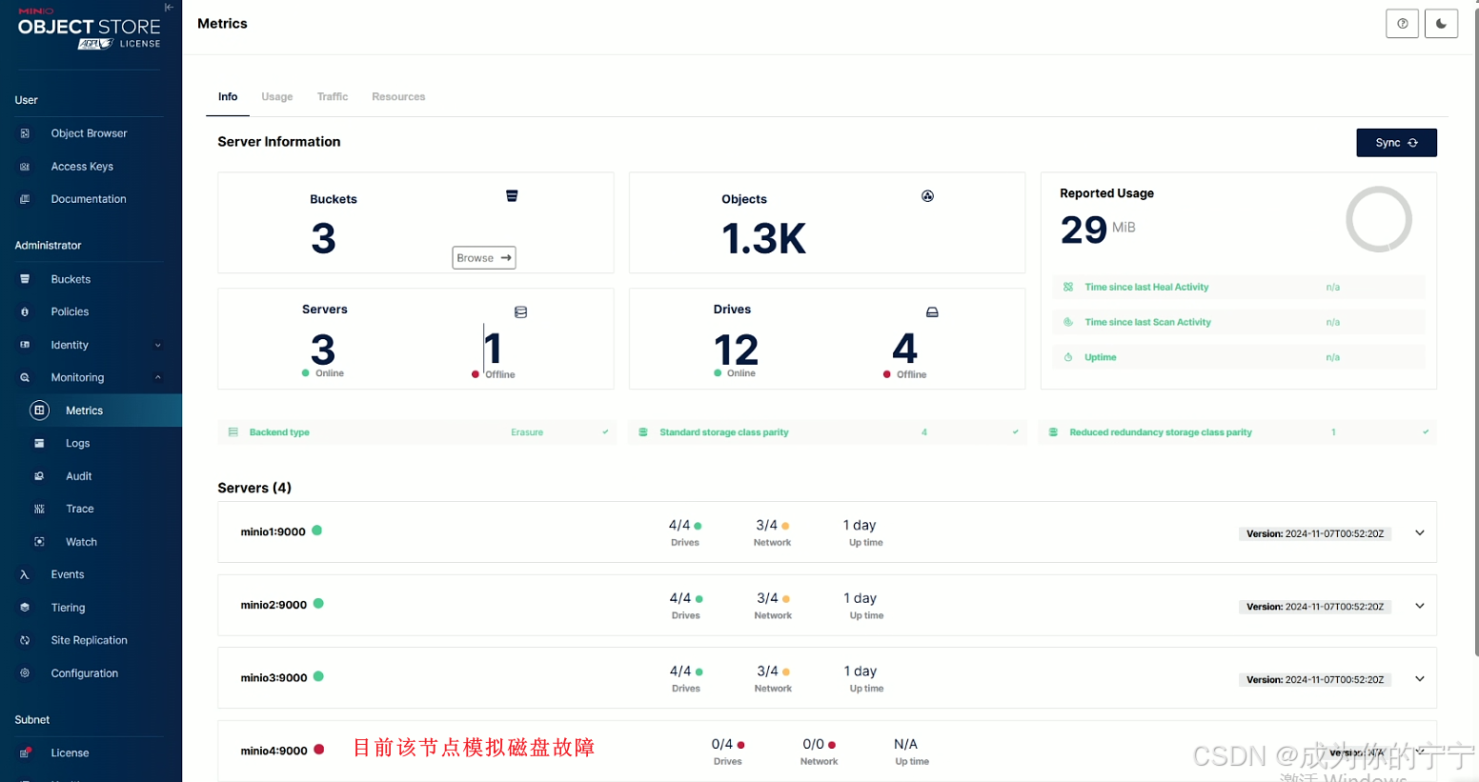This screenshot has height=782, width=1479.
Task: Open the Tiering page
Action: (68, 608)
